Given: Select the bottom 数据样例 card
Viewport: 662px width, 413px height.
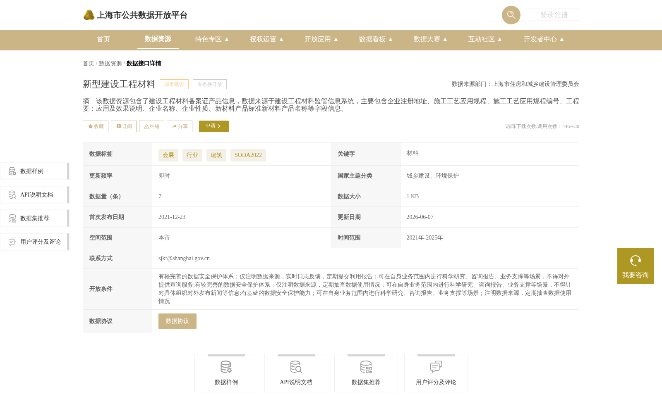Looking at the screenshot, I should pos(226,373).
